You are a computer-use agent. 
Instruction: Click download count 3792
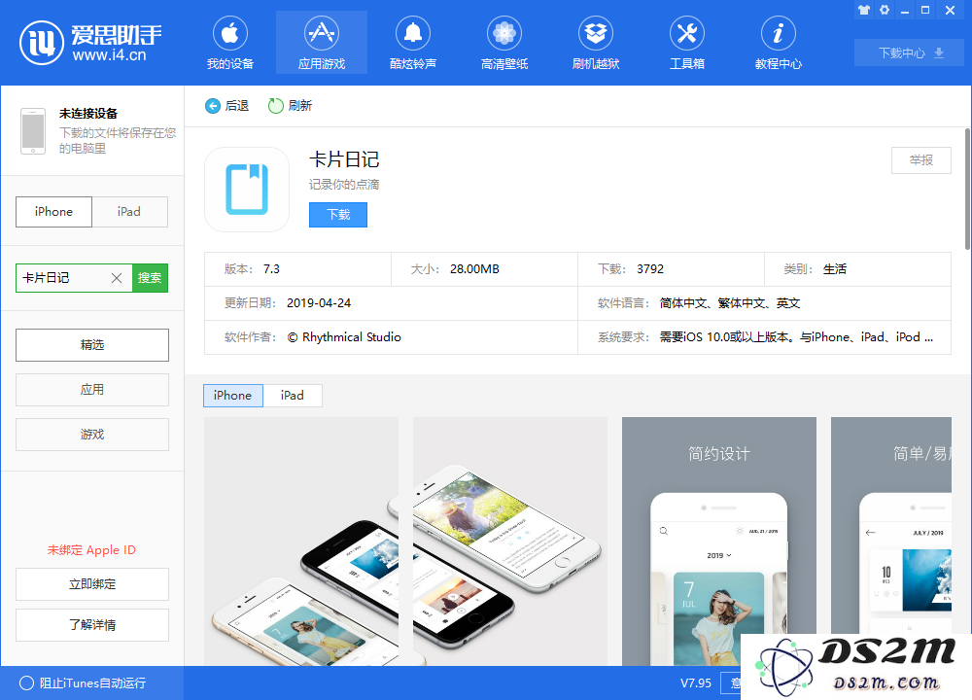click(x=650, y=269)
